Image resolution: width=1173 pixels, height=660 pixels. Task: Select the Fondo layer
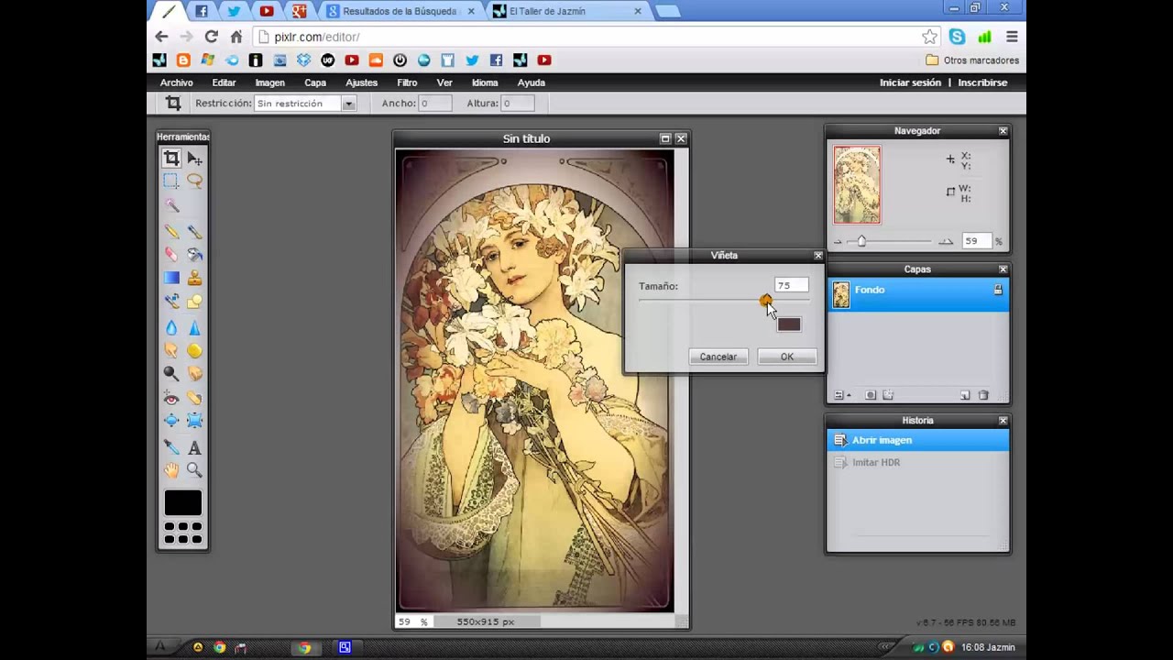coord(918,294)
